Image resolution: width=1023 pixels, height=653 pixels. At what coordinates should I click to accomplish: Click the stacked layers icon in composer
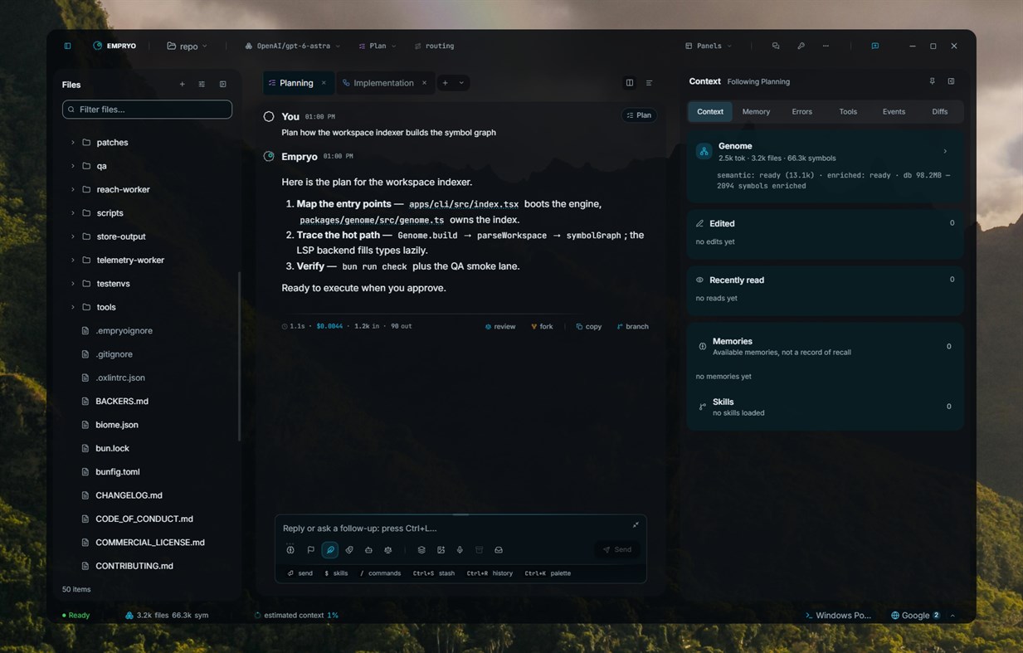point(421,549)
